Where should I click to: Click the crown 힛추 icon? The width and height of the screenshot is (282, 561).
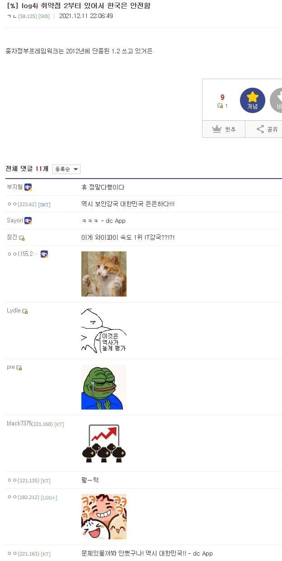pyautogui.click(x=217, y=129)
